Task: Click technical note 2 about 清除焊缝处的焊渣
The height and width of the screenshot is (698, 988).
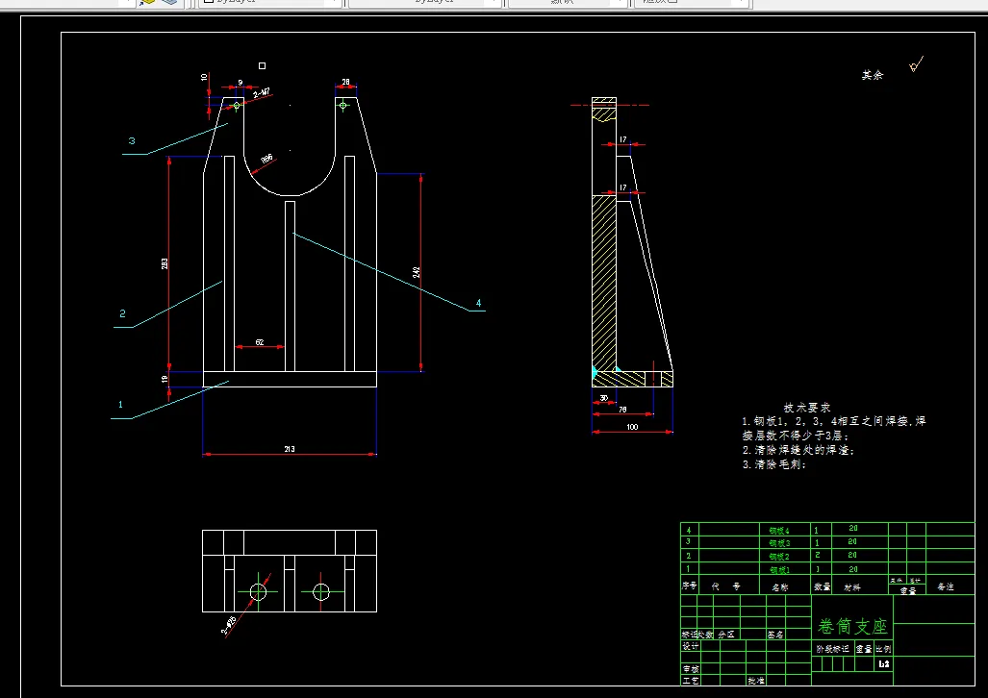Action: point(798,450)
